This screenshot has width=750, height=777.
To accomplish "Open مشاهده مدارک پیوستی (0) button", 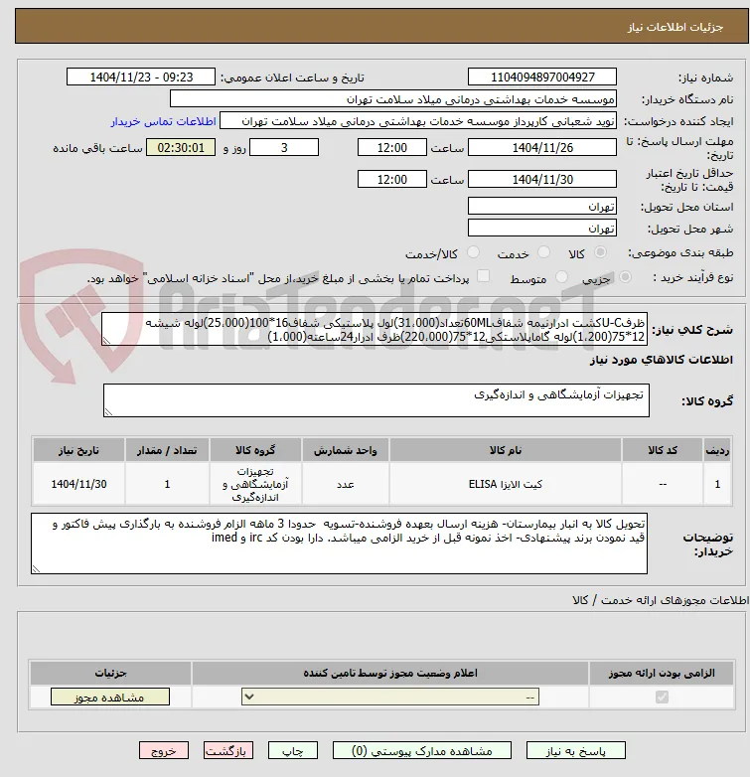I will coord(421,751).
